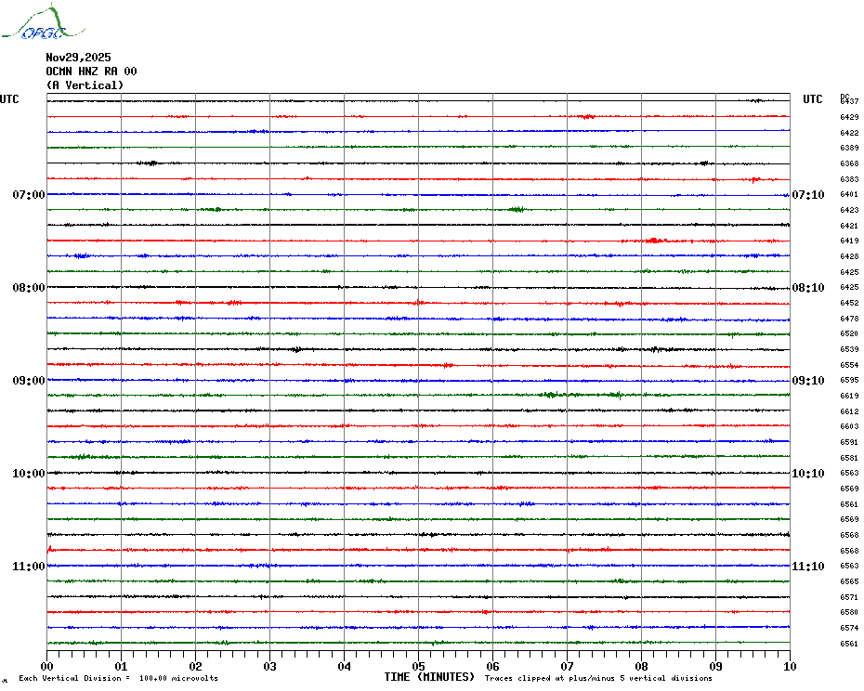This screenshot has width=864, height=691.
Task: Click the '08:10' time label
Action: [x=808, y=288]
